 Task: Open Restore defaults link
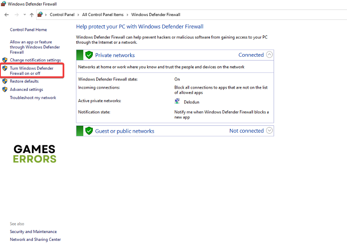(x=24, y=81)
